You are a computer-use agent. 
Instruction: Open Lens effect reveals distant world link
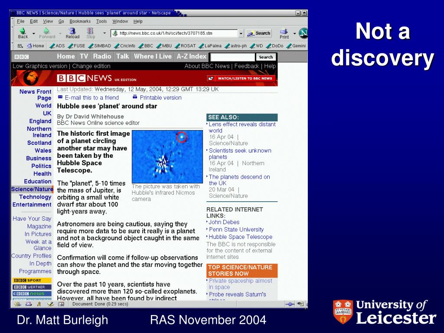242,127
